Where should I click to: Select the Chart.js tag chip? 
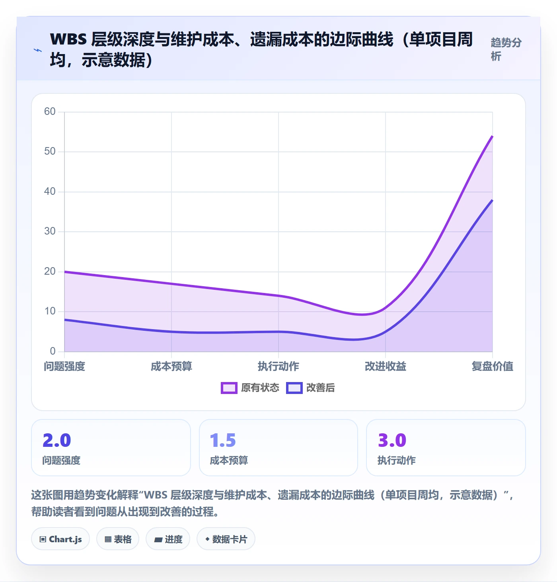click(x=60, y=539)
